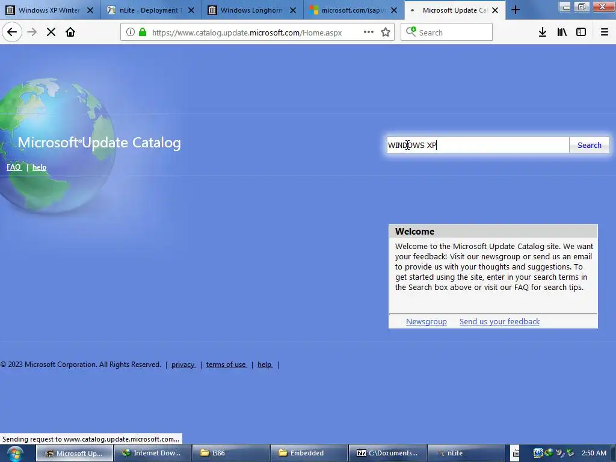
Task: Go back using the browser back arrow
Action: [x=12, y=32]
